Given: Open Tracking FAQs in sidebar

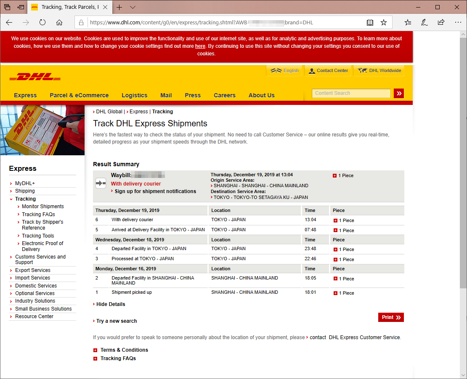Looking at the screenshot, I should point(38,214).
